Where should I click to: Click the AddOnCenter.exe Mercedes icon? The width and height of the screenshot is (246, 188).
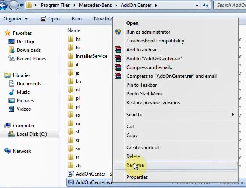click(71, 182)
